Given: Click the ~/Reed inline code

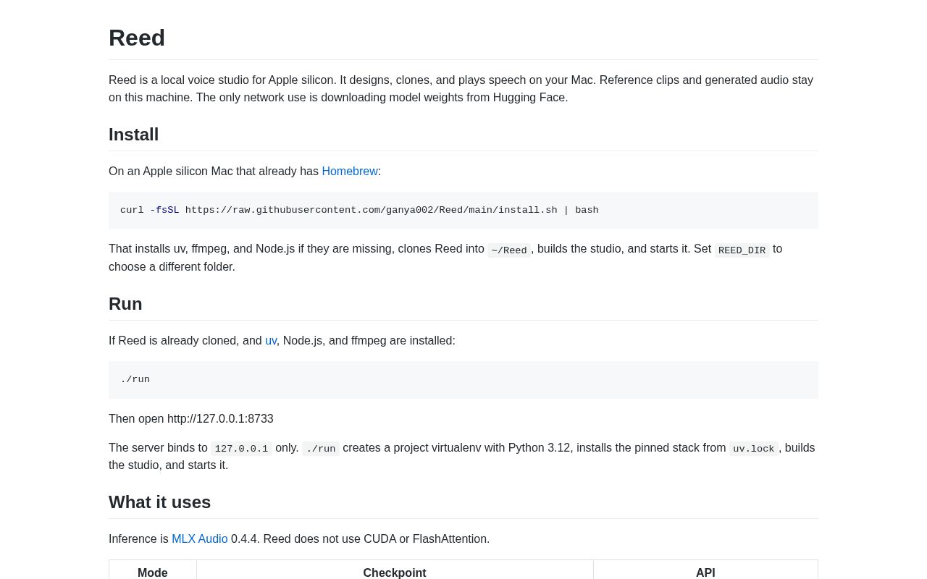Looking at the screenshot, I should (x=509, y=250).
